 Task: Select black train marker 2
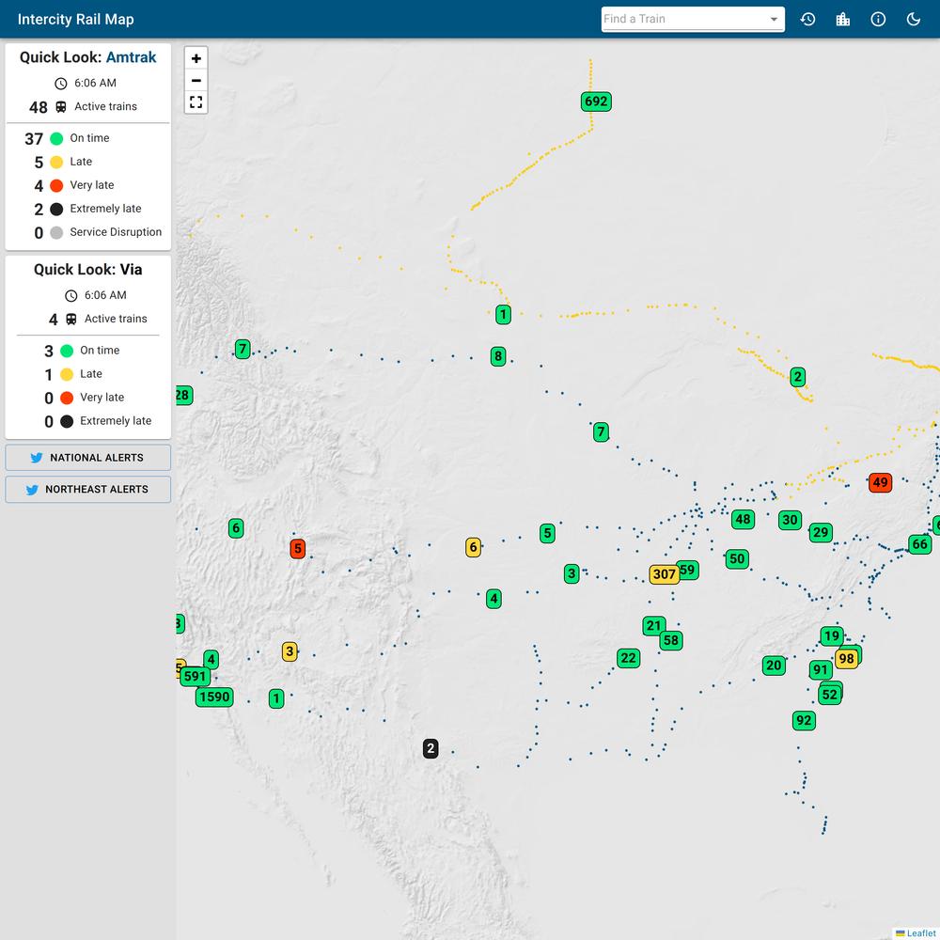click(431, 748)
